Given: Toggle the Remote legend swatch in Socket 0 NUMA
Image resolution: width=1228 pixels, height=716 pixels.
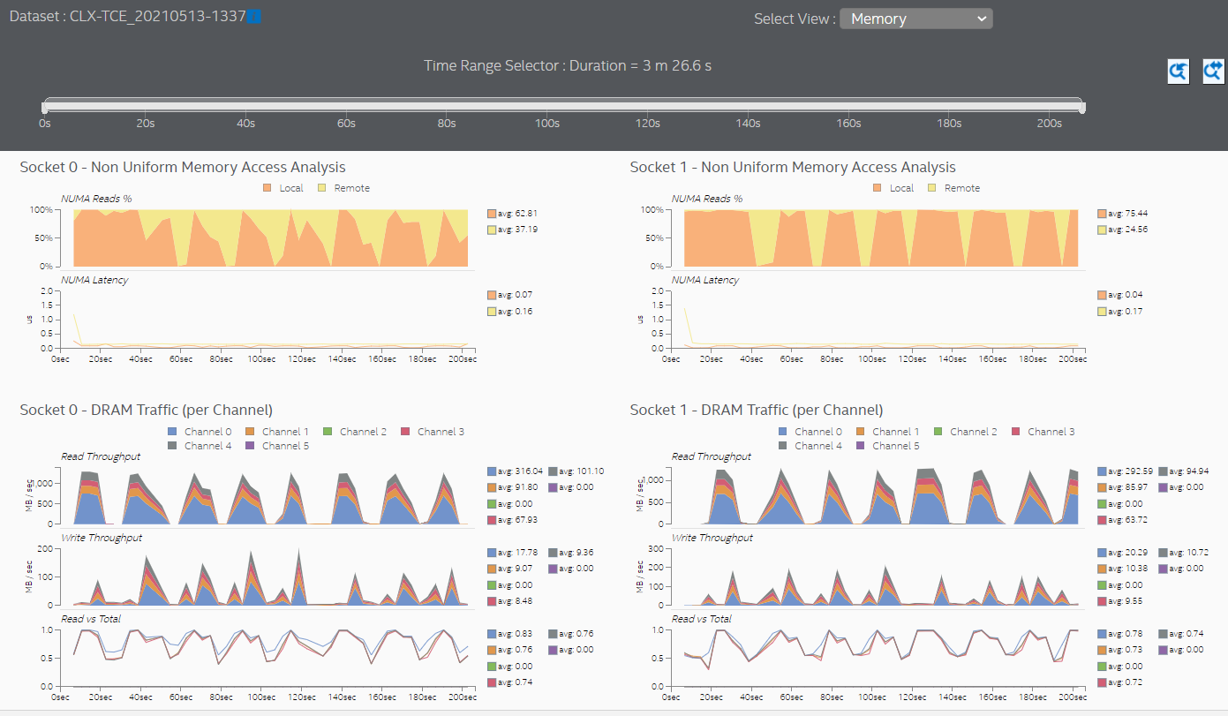Looking at the screenshot, I should coord(323,188).
